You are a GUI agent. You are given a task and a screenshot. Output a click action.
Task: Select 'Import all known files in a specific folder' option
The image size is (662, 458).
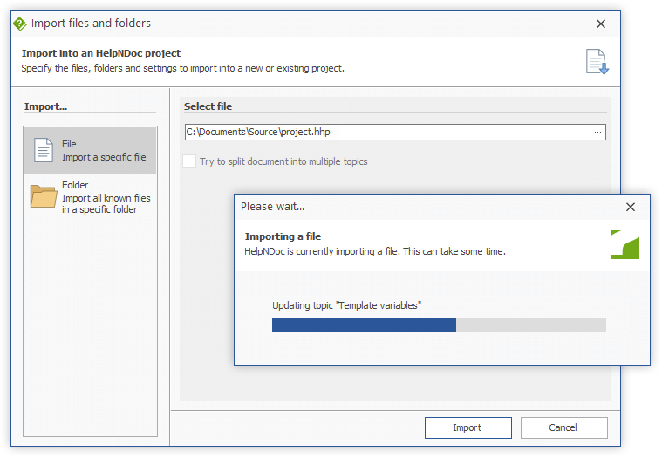90,196
